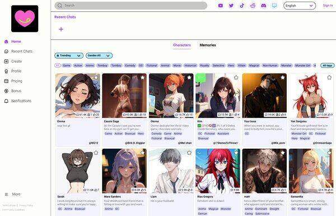Image resolution: width=336 pixels, height=216 pixels.
Task: Open the Your boss character thumbnail
Action: (x=265, y=95)
